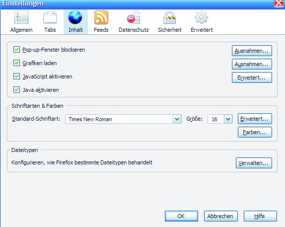Close the Einstellungen dialog window
The height and width of the screenshot is (227, 285).
coord(279,3)
